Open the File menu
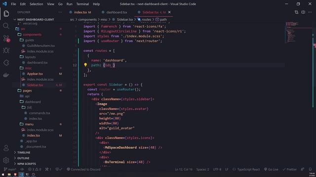This screenshot has width=316, height=177. [13, 4]
